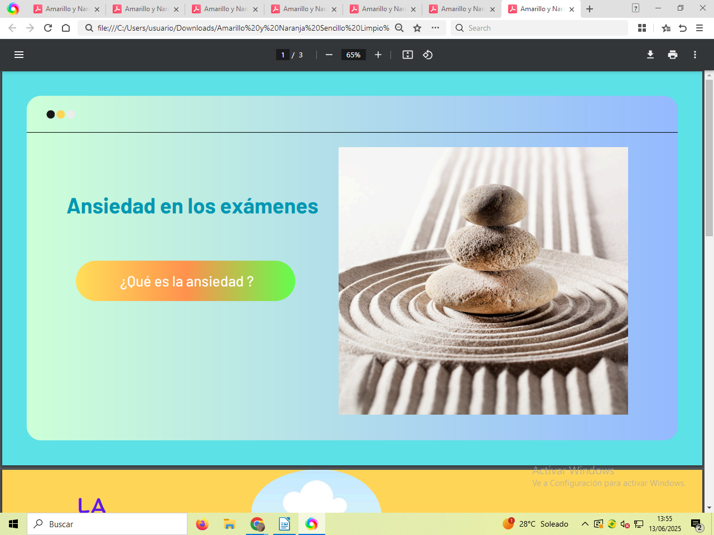
Task: Bookmark this page with the star
Action: 417,28
